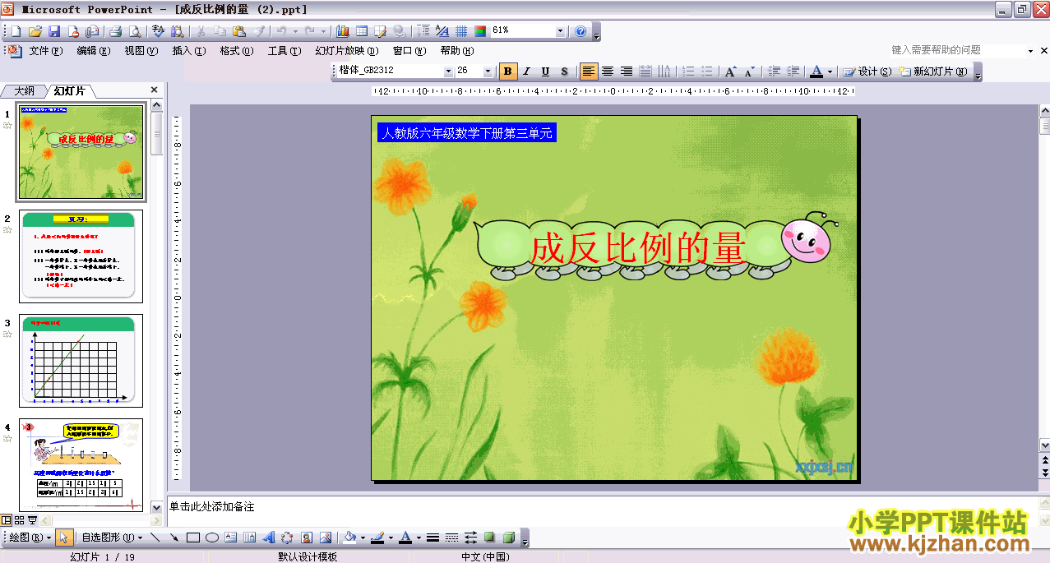Select slide 3 thumbnail with the graph

(81, 361)
